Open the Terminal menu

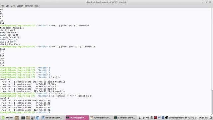tap(29, 6)
